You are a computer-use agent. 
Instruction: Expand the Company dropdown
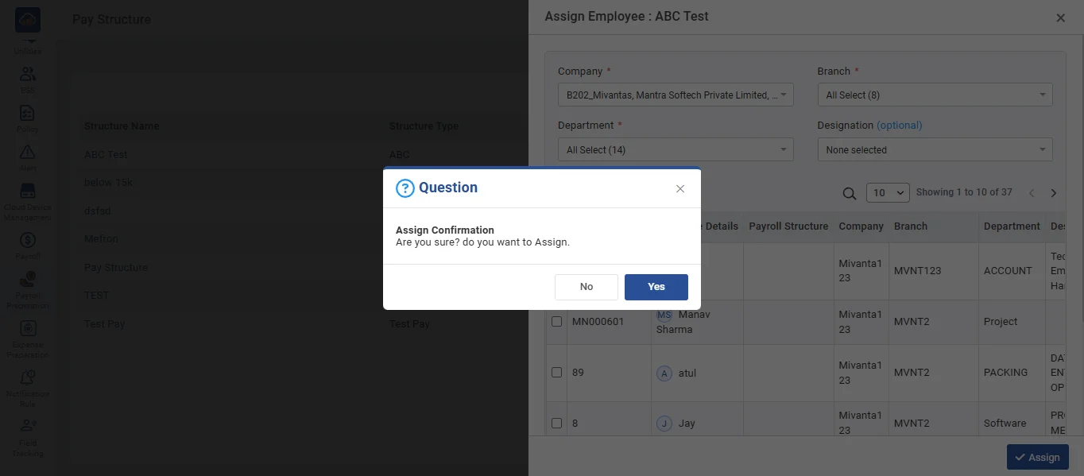pyautogui.click(x=675, y=95)
